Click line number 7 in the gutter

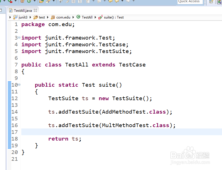click(x=16, y=65)
